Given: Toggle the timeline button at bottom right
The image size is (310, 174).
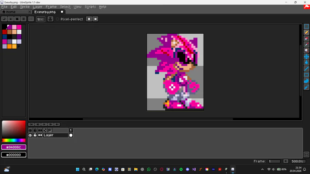Looking at the screenshot, I should (x=306, y=154).
